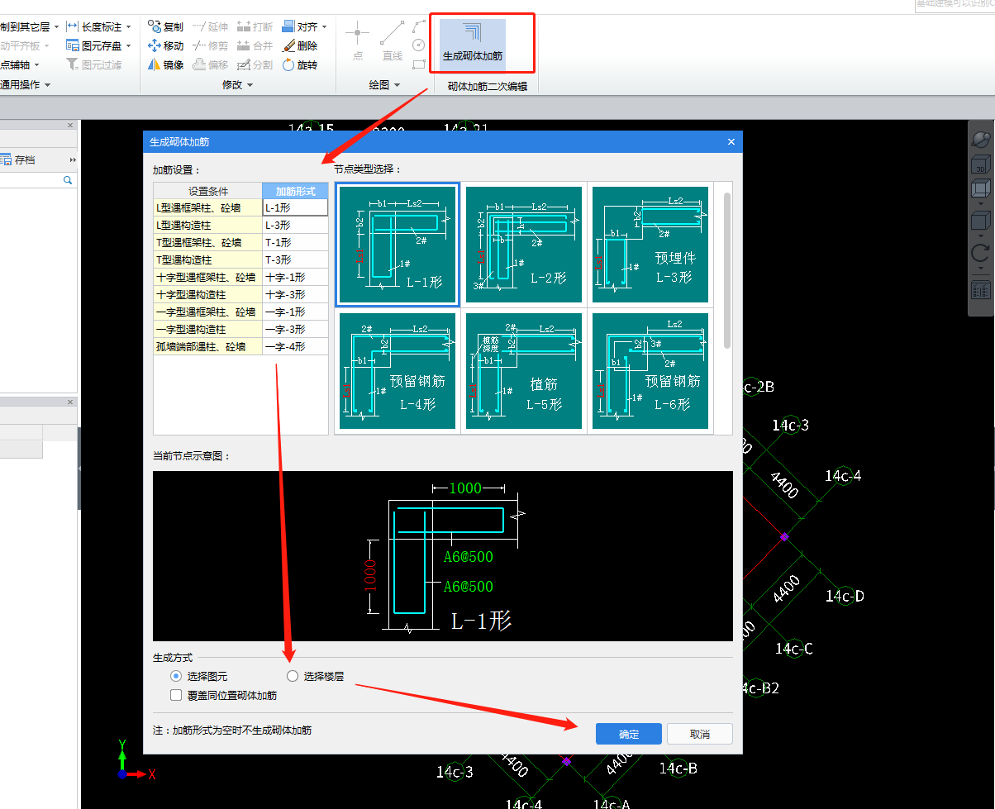Screen dimensions: 995x809
Task: Click the L-1形 input cell
Action: [x=295, y=207]
